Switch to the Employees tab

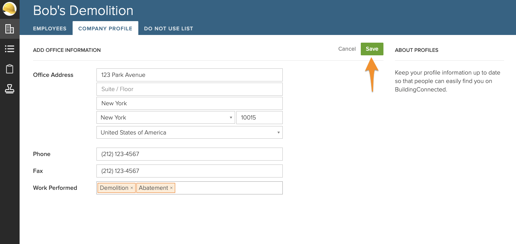(50, 28)
